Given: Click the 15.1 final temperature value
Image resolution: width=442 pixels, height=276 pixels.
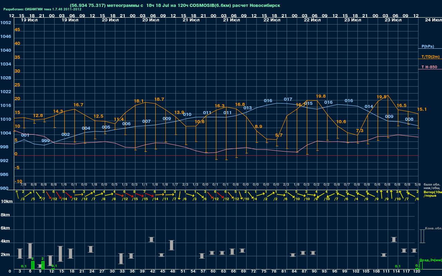Looking at the screenshot, I should pyautogui.click(x=422, y=109).
